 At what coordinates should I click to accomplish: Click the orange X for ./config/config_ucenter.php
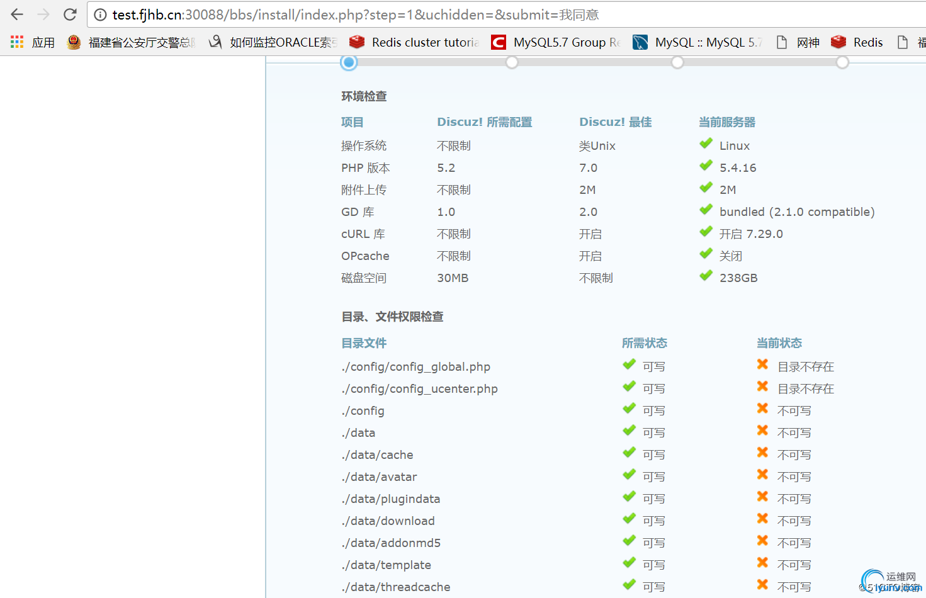762,386
